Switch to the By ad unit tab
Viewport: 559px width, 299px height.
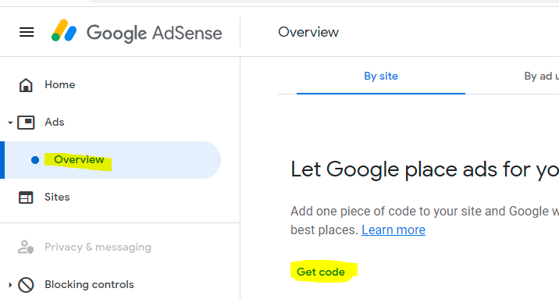tap(541, 76)
